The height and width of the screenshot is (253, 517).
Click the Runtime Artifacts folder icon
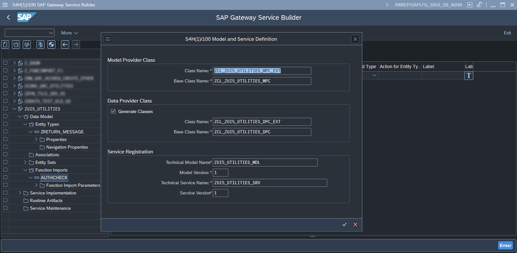pyautogui.click(x=26, y=201)
